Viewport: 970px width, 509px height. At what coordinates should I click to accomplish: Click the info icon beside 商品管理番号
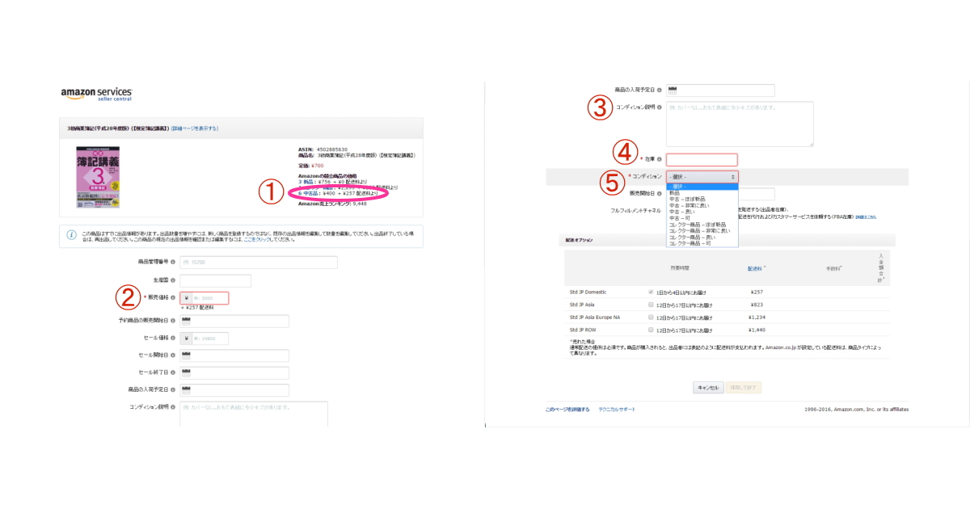[173, 263]
